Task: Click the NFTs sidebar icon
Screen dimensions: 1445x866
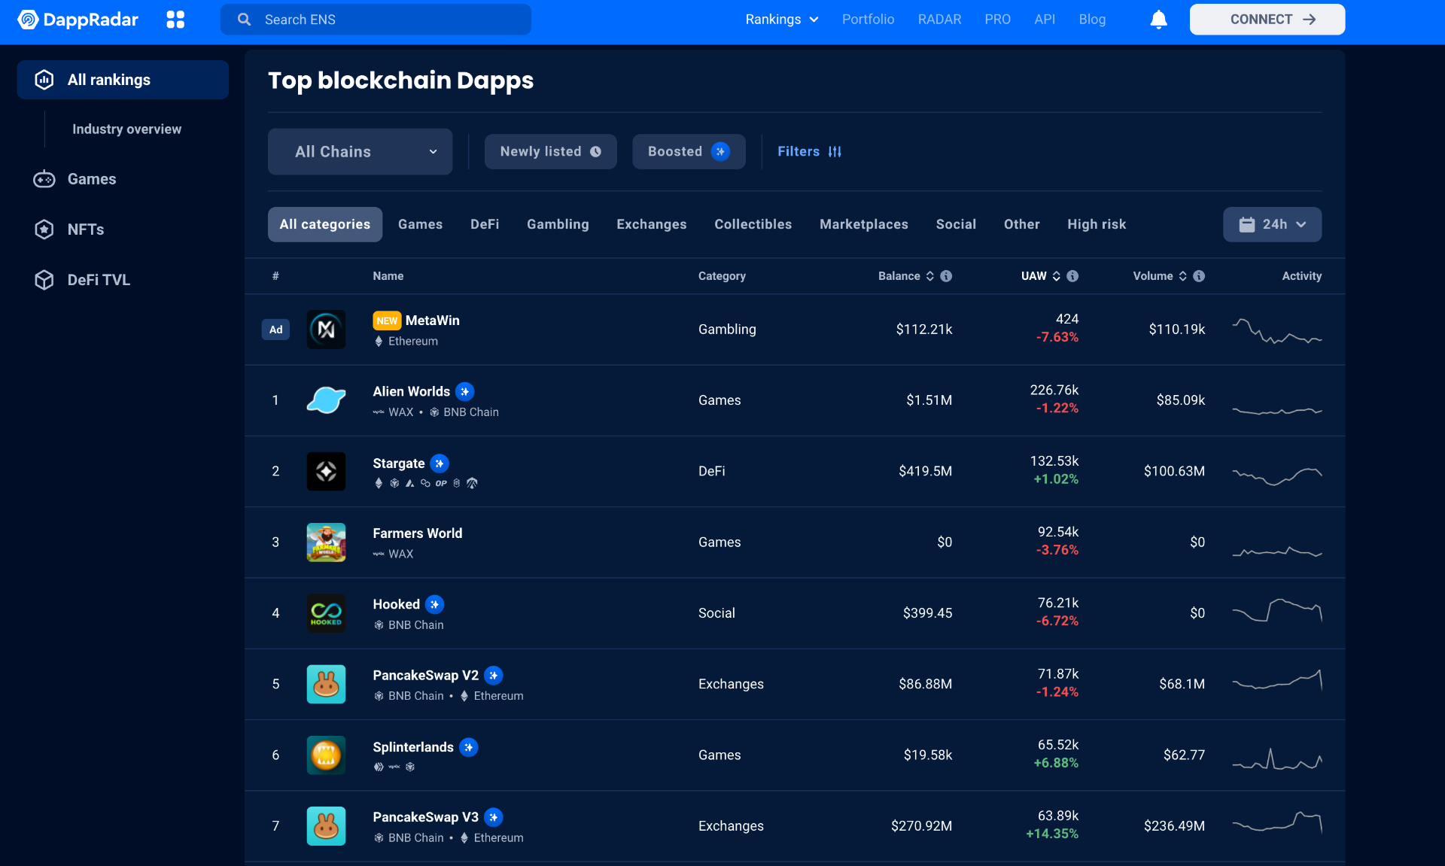Action: [44, 229]
